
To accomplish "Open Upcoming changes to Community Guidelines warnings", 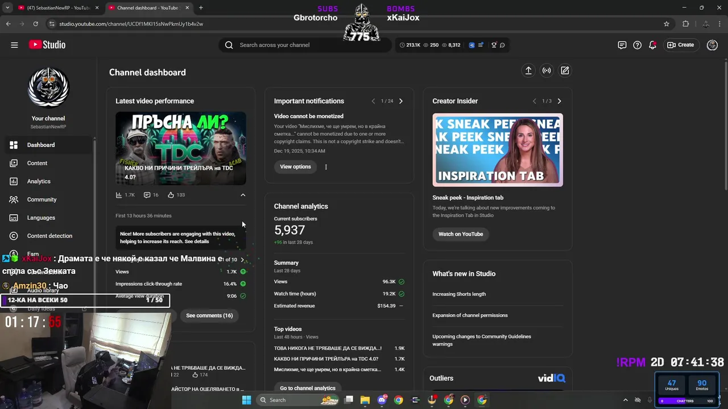I will coord(482,340).
